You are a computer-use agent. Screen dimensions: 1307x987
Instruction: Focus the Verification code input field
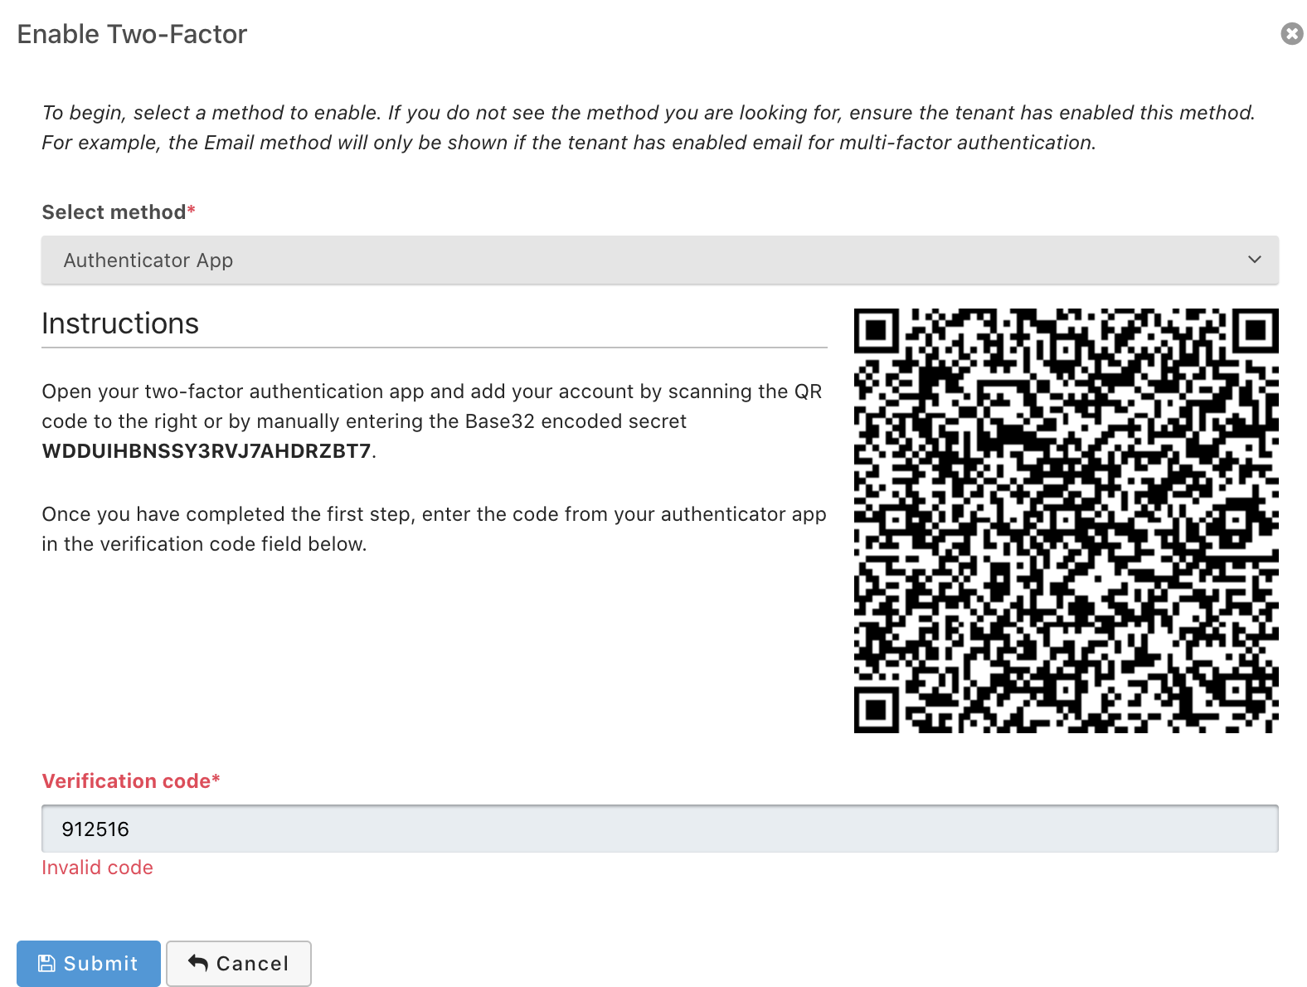point(659,829)
